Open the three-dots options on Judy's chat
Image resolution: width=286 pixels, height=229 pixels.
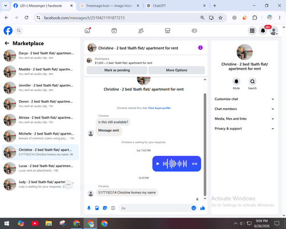click(69, 184)
